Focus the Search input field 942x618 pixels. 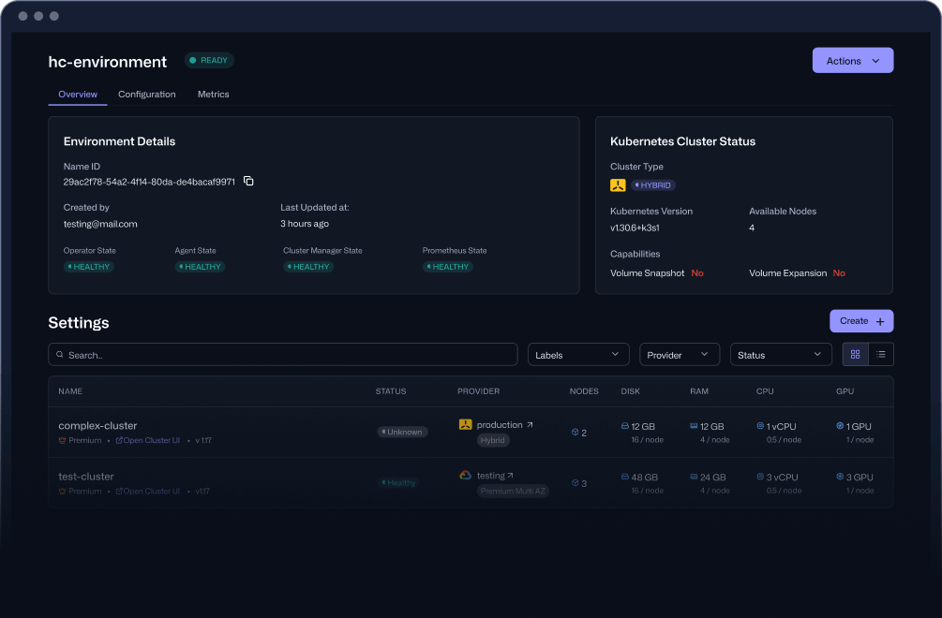click(283, 355)
